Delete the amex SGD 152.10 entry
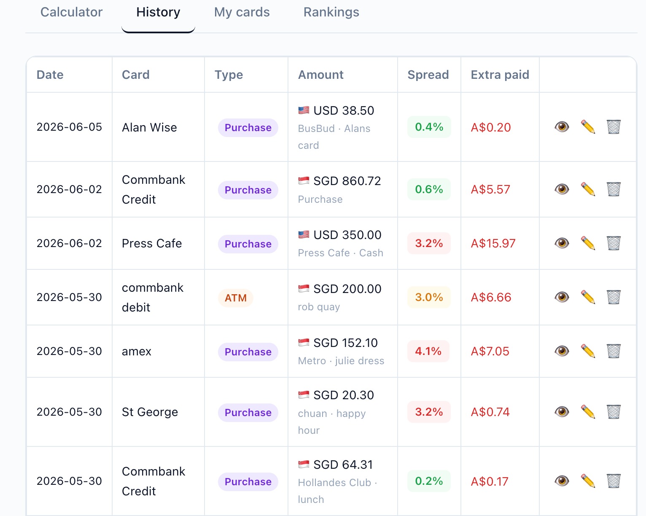The height and width of the screenshot is (516, 646). point(614,351)
